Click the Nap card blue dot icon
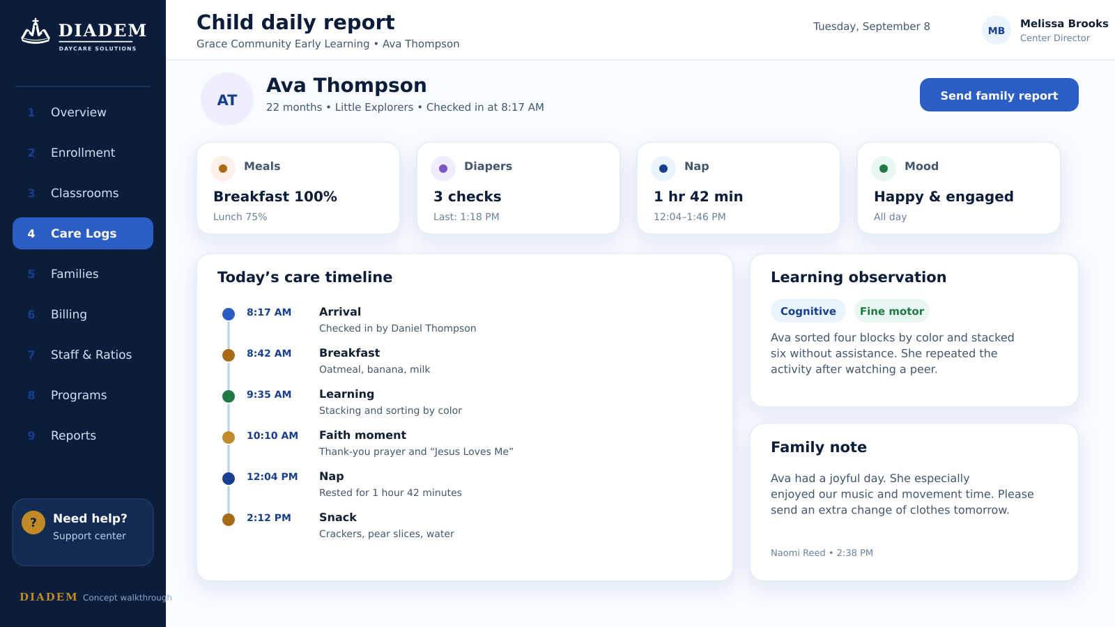 tap(663, 169)
